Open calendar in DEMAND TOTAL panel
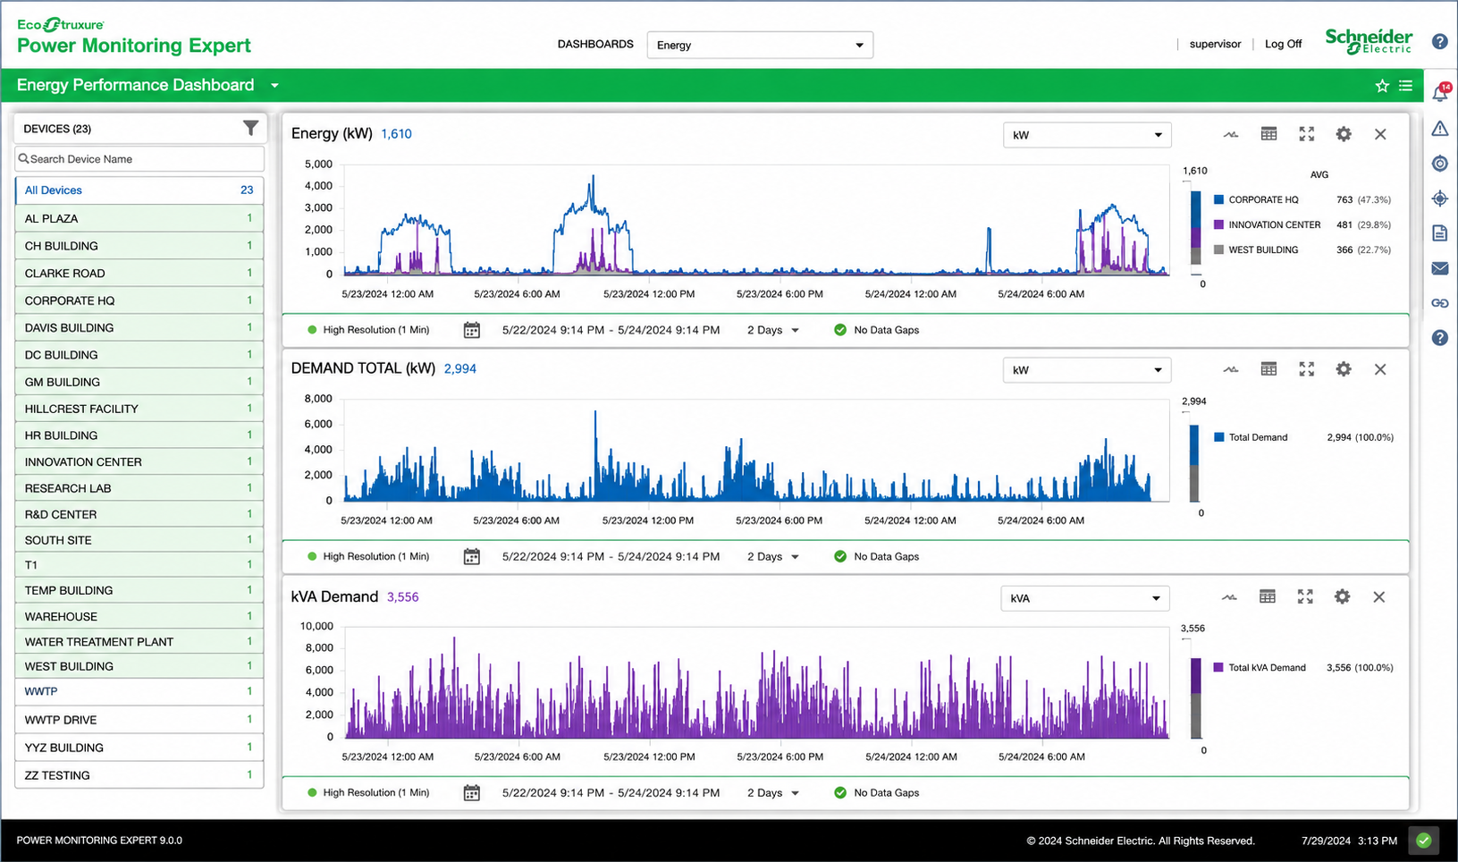Viewport: 1458px width, 862px height. (x=472, y=556)
